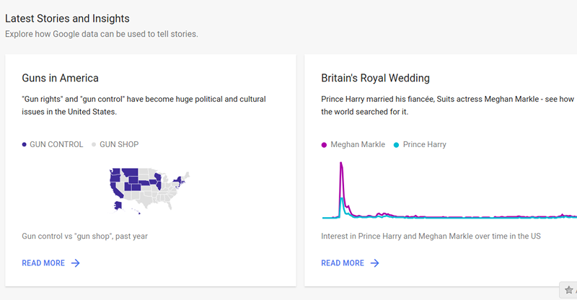The width and height of the screenshot is (577, 300).
Task: Click the star icon in bottom-right corner
Action: pyautogui.click(x=569, y=290)
